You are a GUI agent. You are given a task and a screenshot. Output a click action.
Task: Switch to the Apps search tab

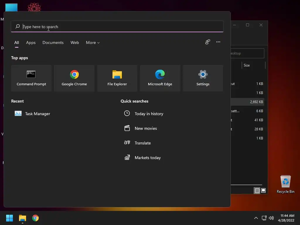click(31, 43)
